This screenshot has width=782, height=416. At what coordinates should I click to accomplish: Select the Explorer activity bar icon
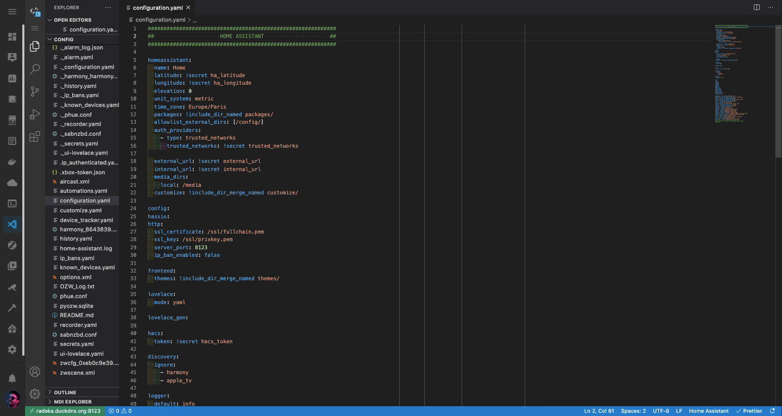(35, 47)
